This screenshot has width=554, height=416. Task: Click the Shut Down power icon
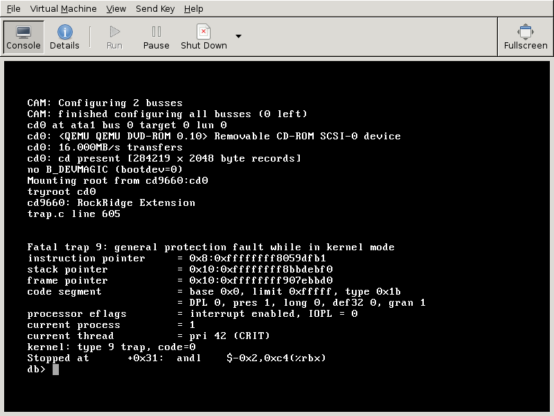point(204,32)
